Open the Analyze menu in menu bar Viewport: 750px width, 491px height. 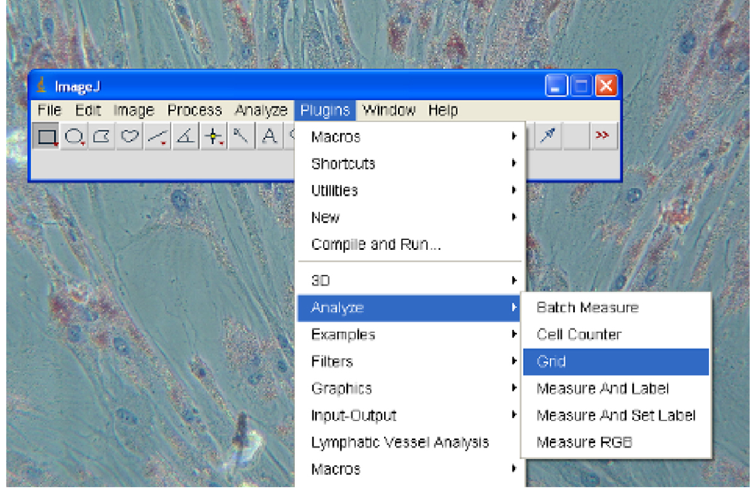261,110
